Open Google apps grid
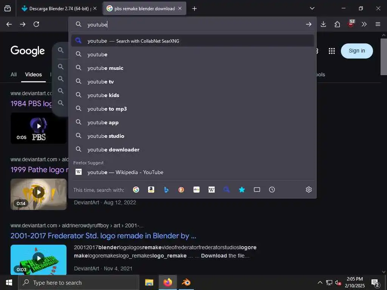 (332, 51)
